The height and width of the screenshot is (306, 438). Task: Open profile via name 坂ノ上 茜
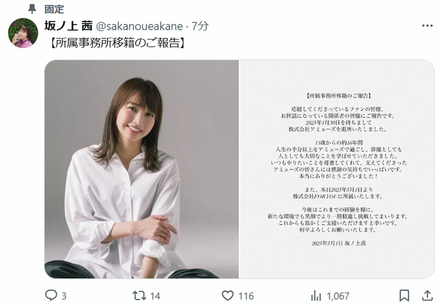(68, 26)
